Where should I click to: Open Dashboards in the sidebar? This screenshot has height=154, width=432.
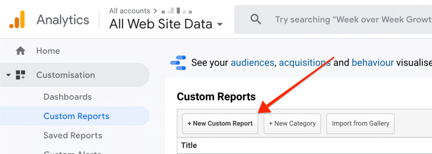[x=67, y=97]
